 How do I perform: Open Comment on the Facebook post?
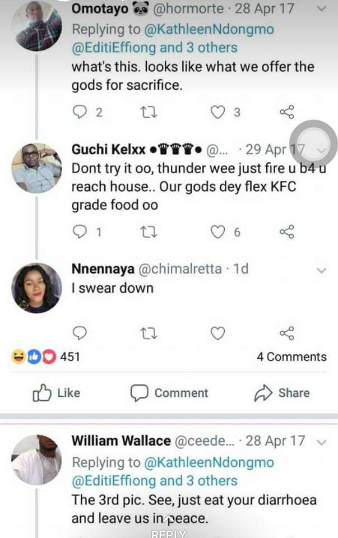pos(169,393)
